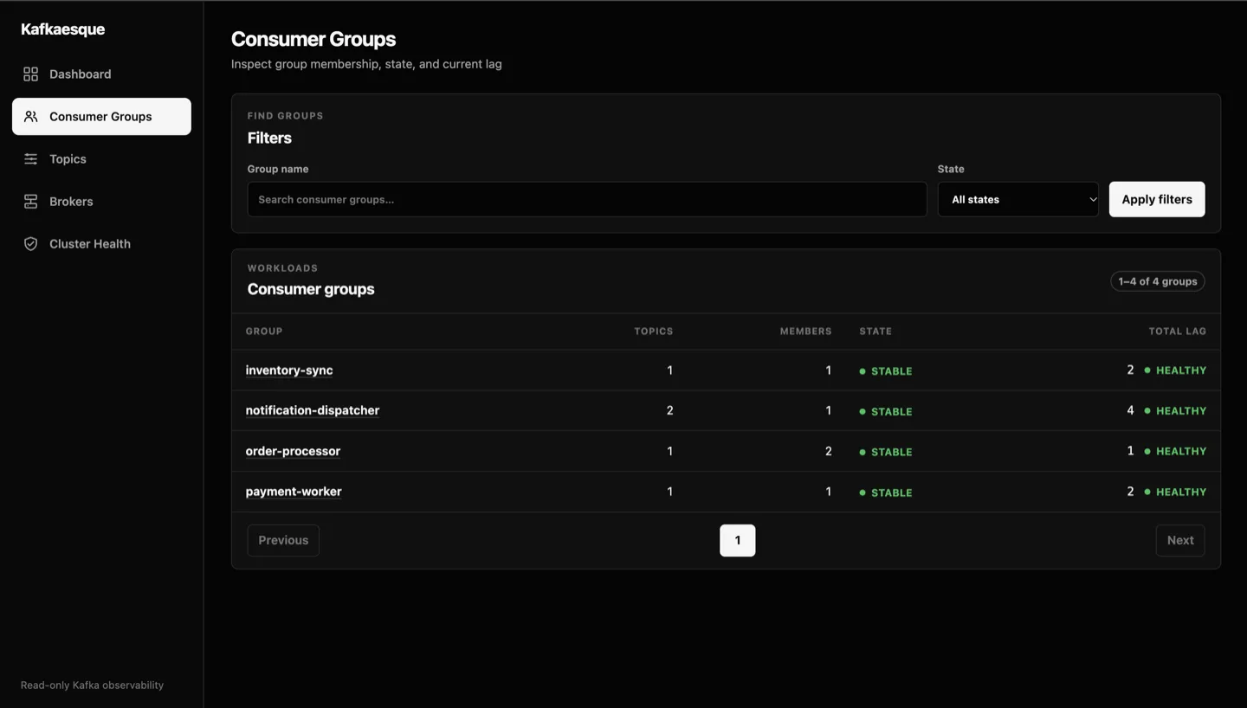Click the Dashboard grid icon in sidebar

30,74
